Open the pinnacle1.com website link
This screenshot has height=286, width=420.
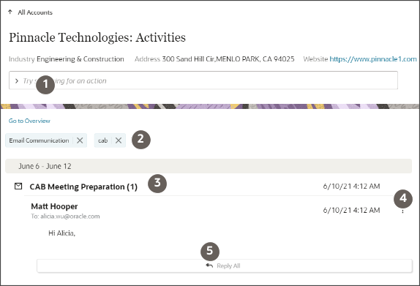[373, 59]
